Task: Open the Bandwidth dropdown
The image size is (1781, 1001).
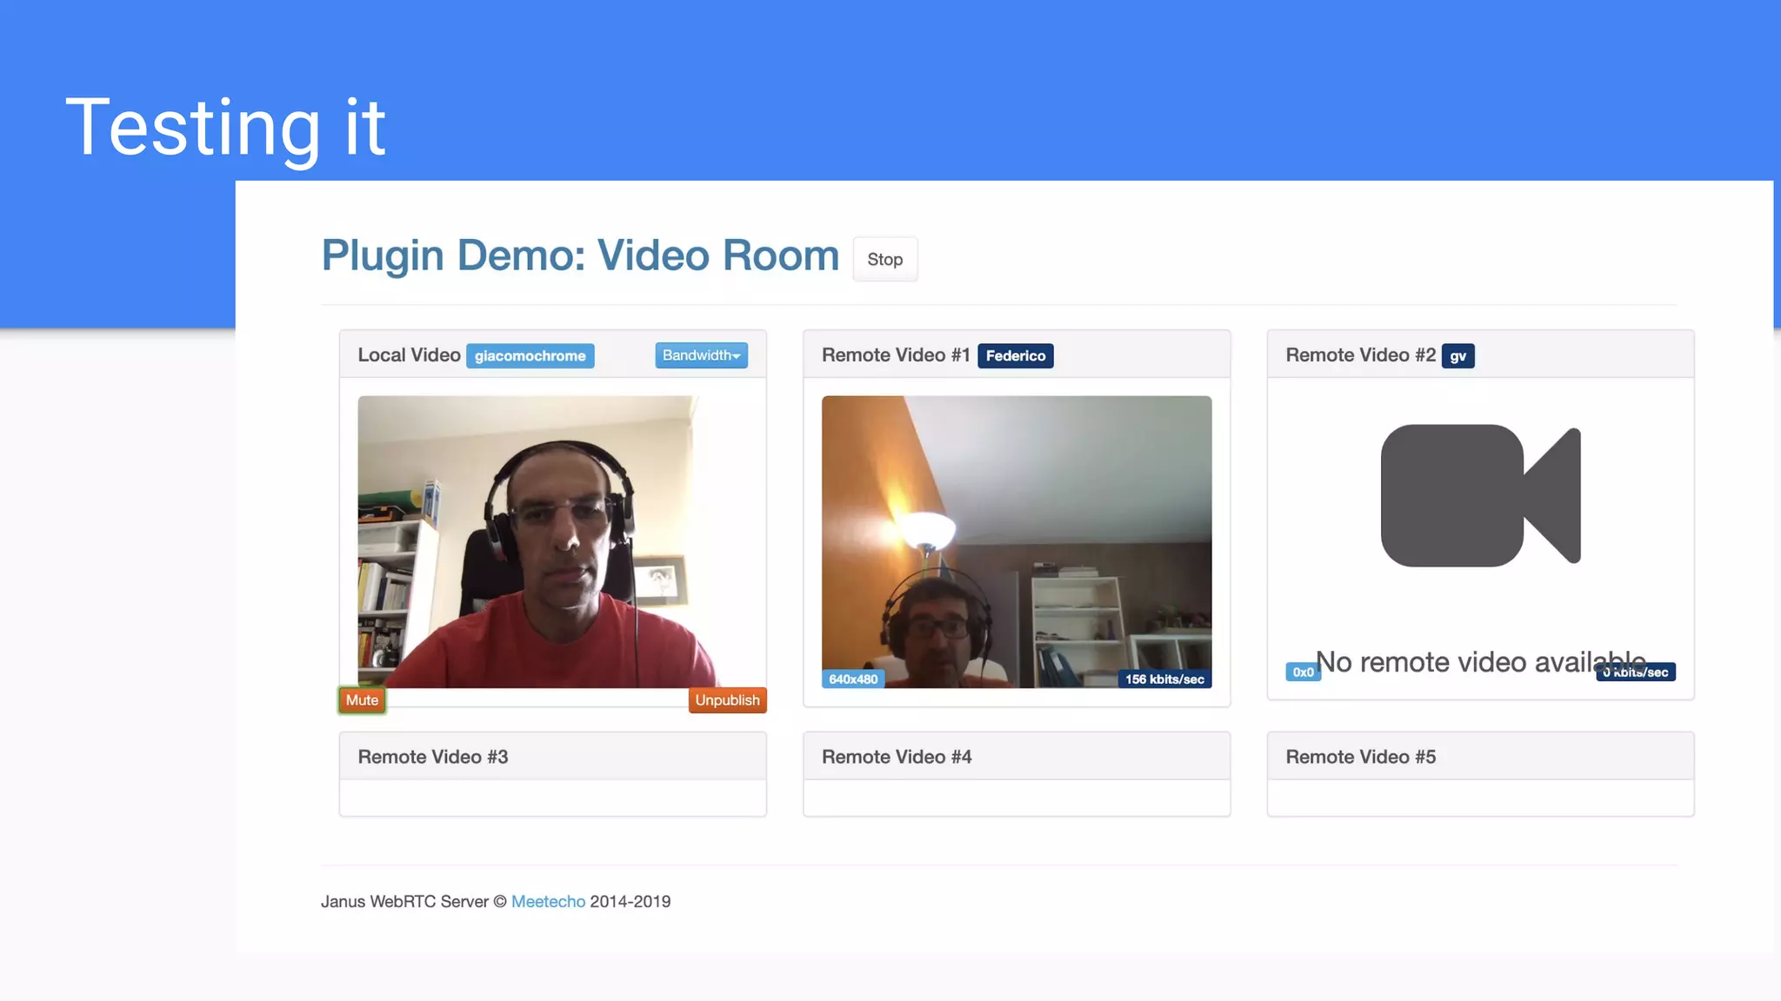Action: click(x=701, y=355)
